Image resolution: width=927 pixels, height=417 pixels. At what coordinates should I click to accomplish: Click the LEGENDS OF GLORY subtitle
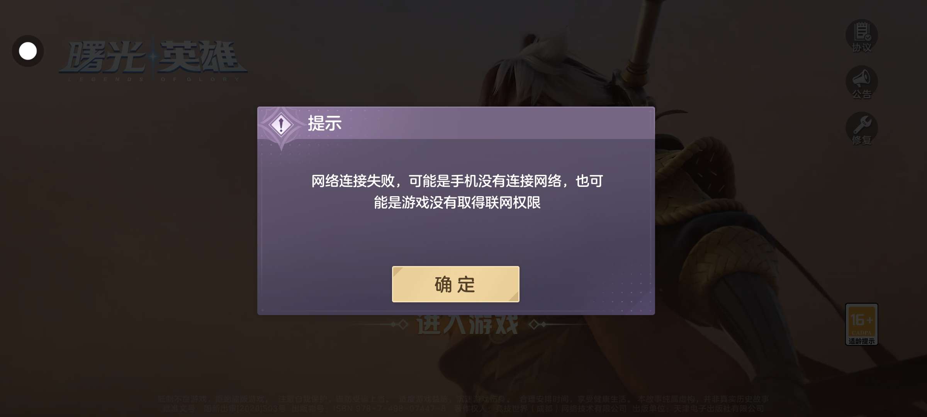pos(153,79)
